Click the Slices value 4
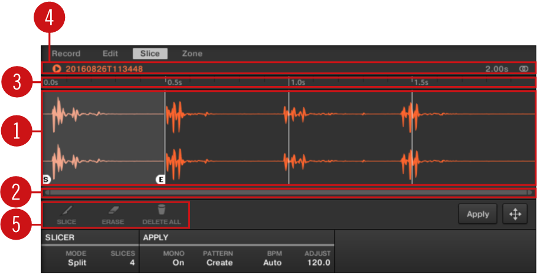The image size is (537, 275). click(x=132, y=263)
